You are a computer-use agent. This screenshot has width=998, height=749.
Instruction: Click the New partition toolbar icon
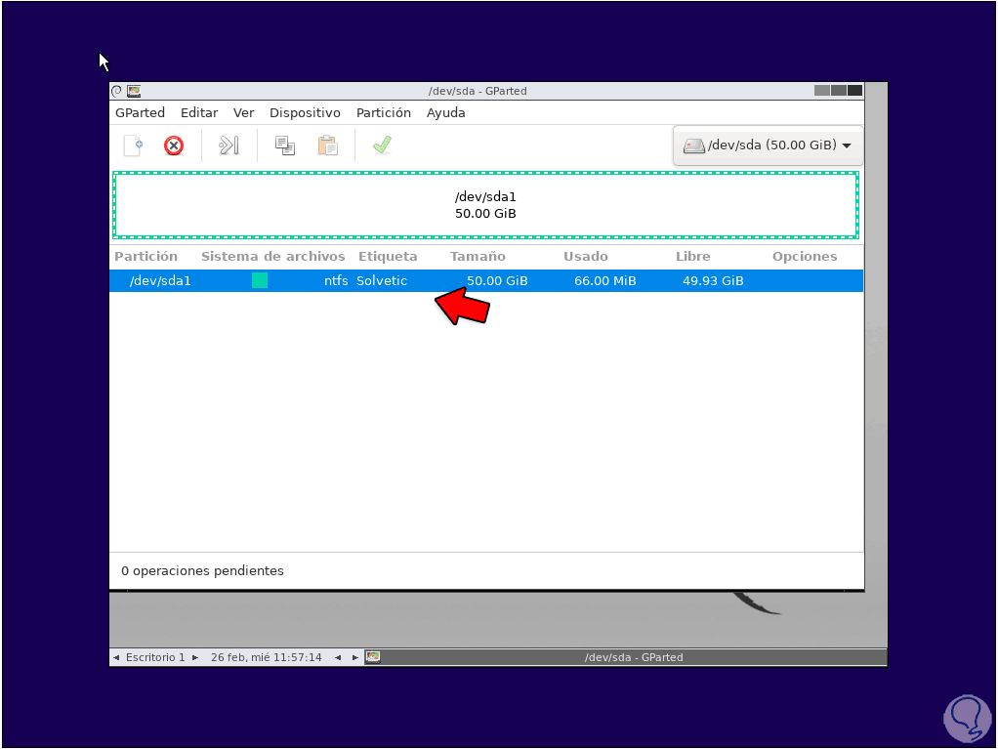[x=133, y=146]
